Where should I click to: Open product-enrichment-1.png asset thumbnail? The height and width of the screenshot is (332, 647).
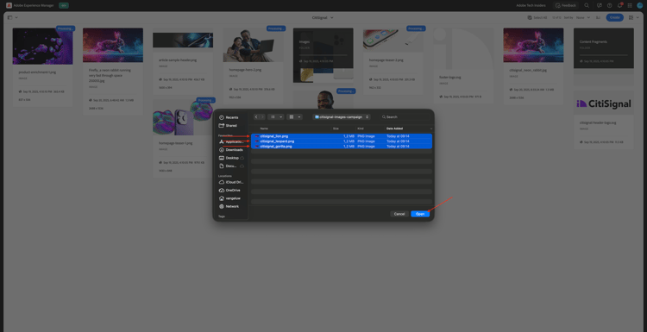[x=42, y=47]
